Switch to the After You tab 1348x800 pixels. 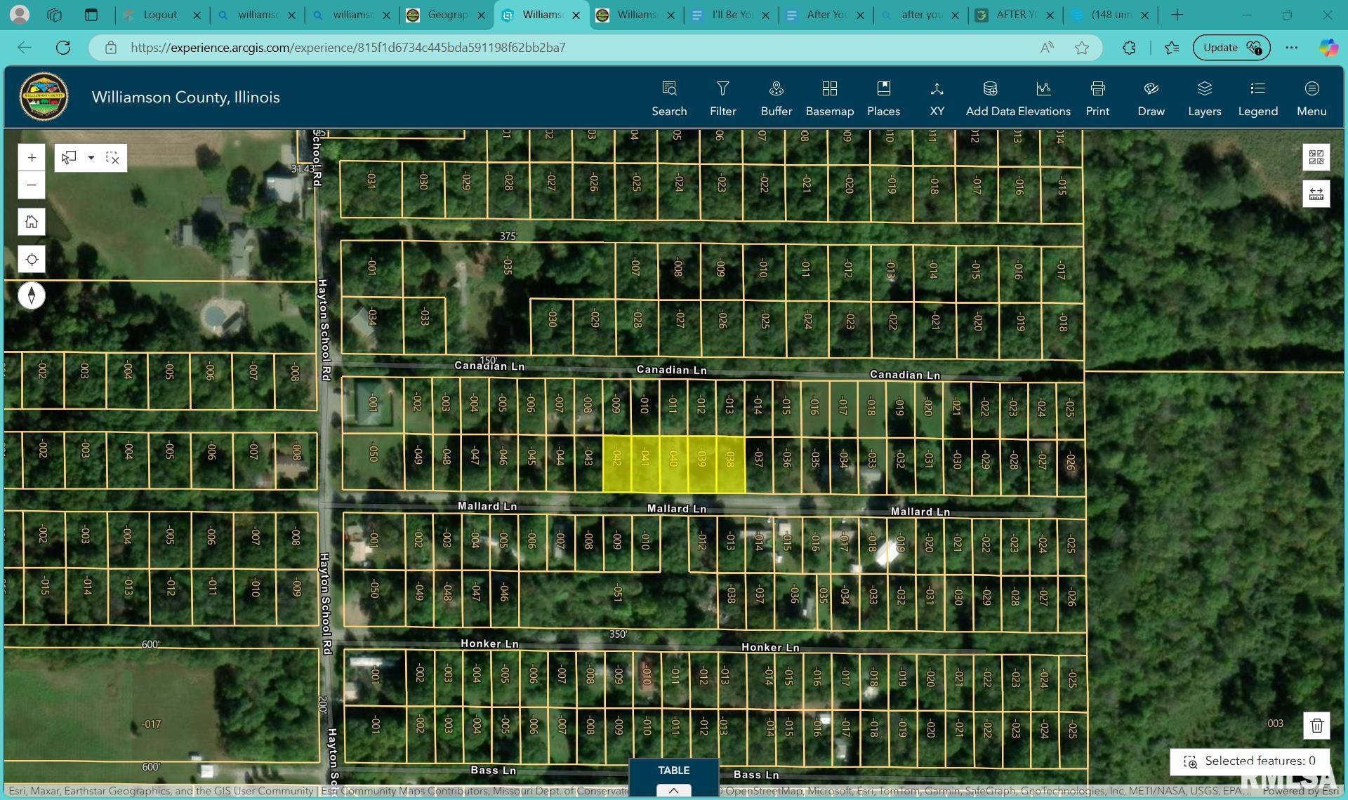click(826, 15)
